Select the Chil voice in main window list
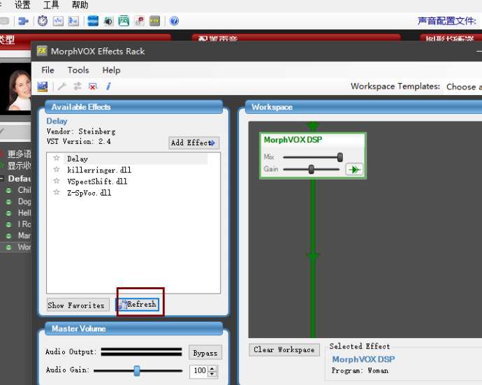The width and height of the screenshot is (482, 385). pyautogui.click(x=24, y=190)
